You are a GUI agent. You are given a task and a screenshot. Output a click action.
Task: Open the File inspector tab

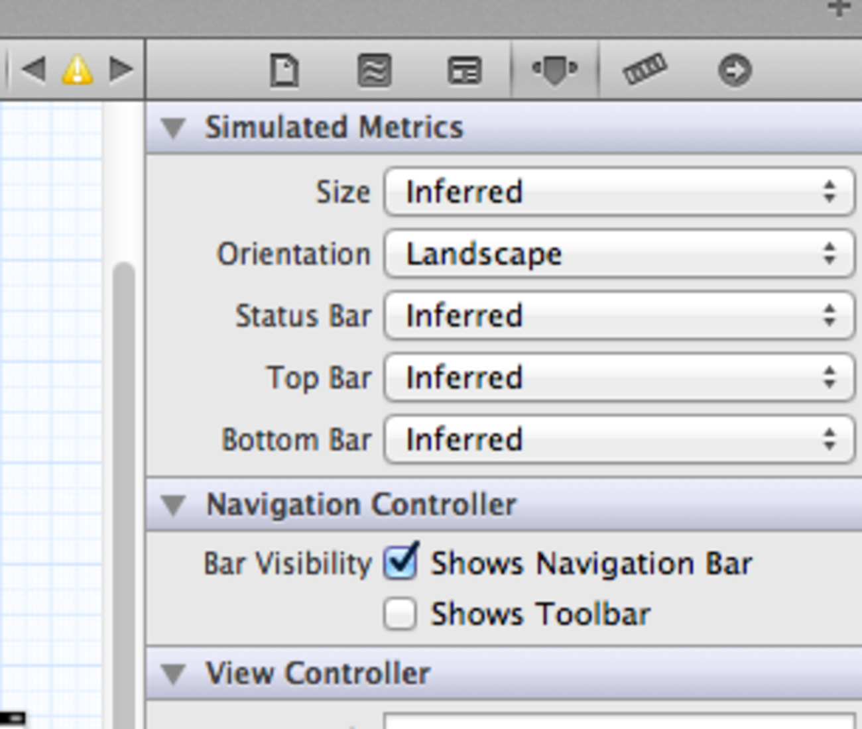coord(284,70)
